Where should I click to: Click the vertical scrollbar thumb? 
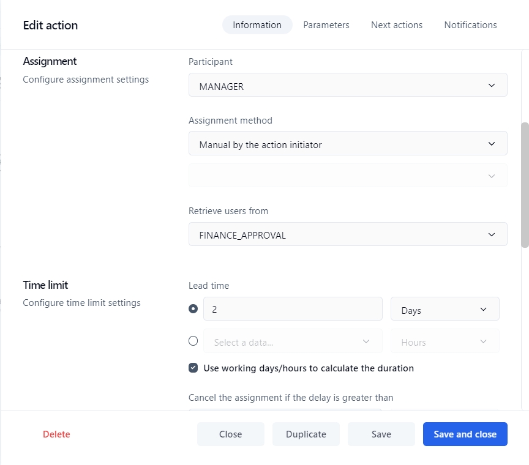pyautogui.click(x=525, y=185)
